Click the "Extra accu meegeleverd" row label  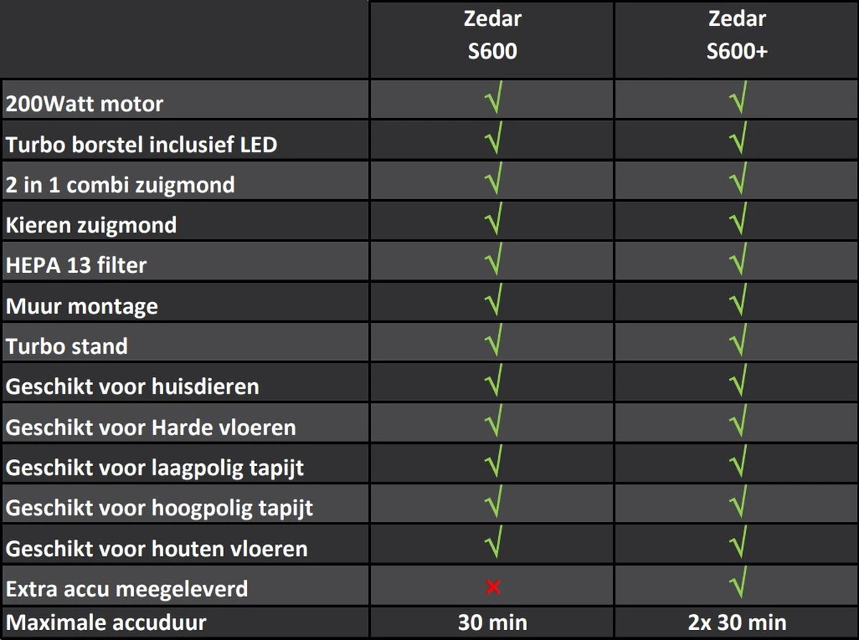pyautogui.click(x=127, y=589)
